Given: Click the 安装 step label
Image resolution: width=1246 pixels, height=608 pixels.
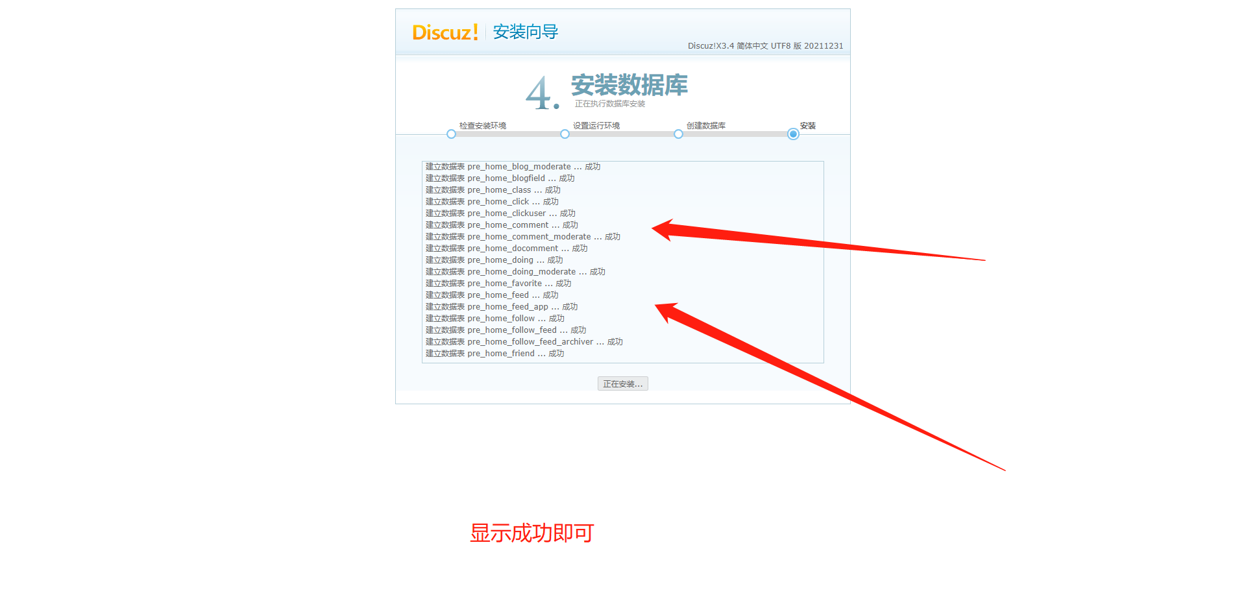Looking at the screenshot, I should pos(808,126).
